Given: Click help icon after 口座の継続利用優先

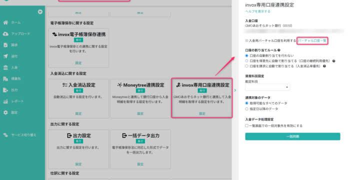Looking at the screenshot, I should coord(334,61).
